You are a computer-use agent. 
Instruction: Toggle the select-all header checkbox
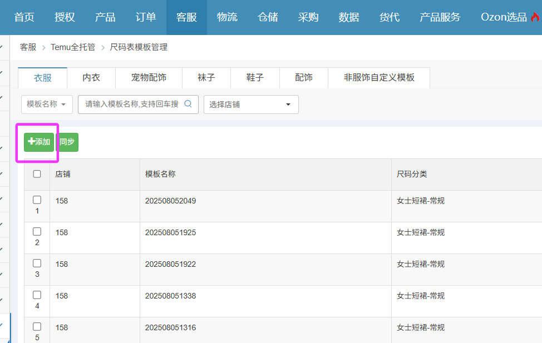[37, 174]
